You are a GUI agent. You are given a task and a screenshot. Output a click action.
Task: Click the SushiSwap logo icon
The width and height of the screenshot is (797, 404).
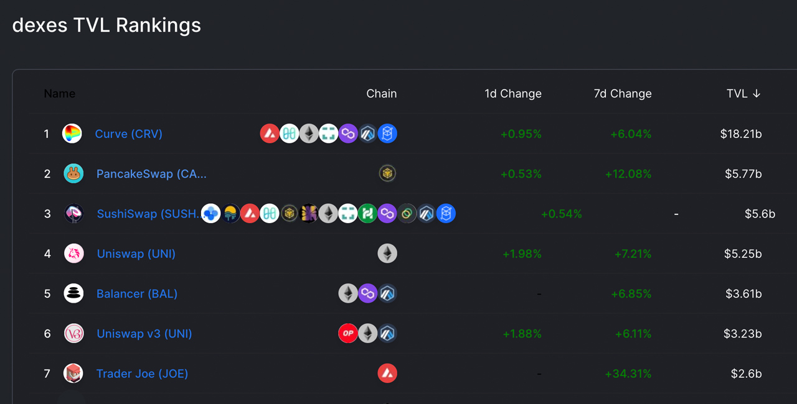pyautogui.click(x=73, y=214)
